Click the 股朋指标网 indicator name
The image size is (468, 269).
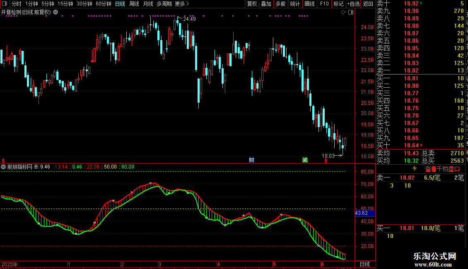click(x=20, y=167)
